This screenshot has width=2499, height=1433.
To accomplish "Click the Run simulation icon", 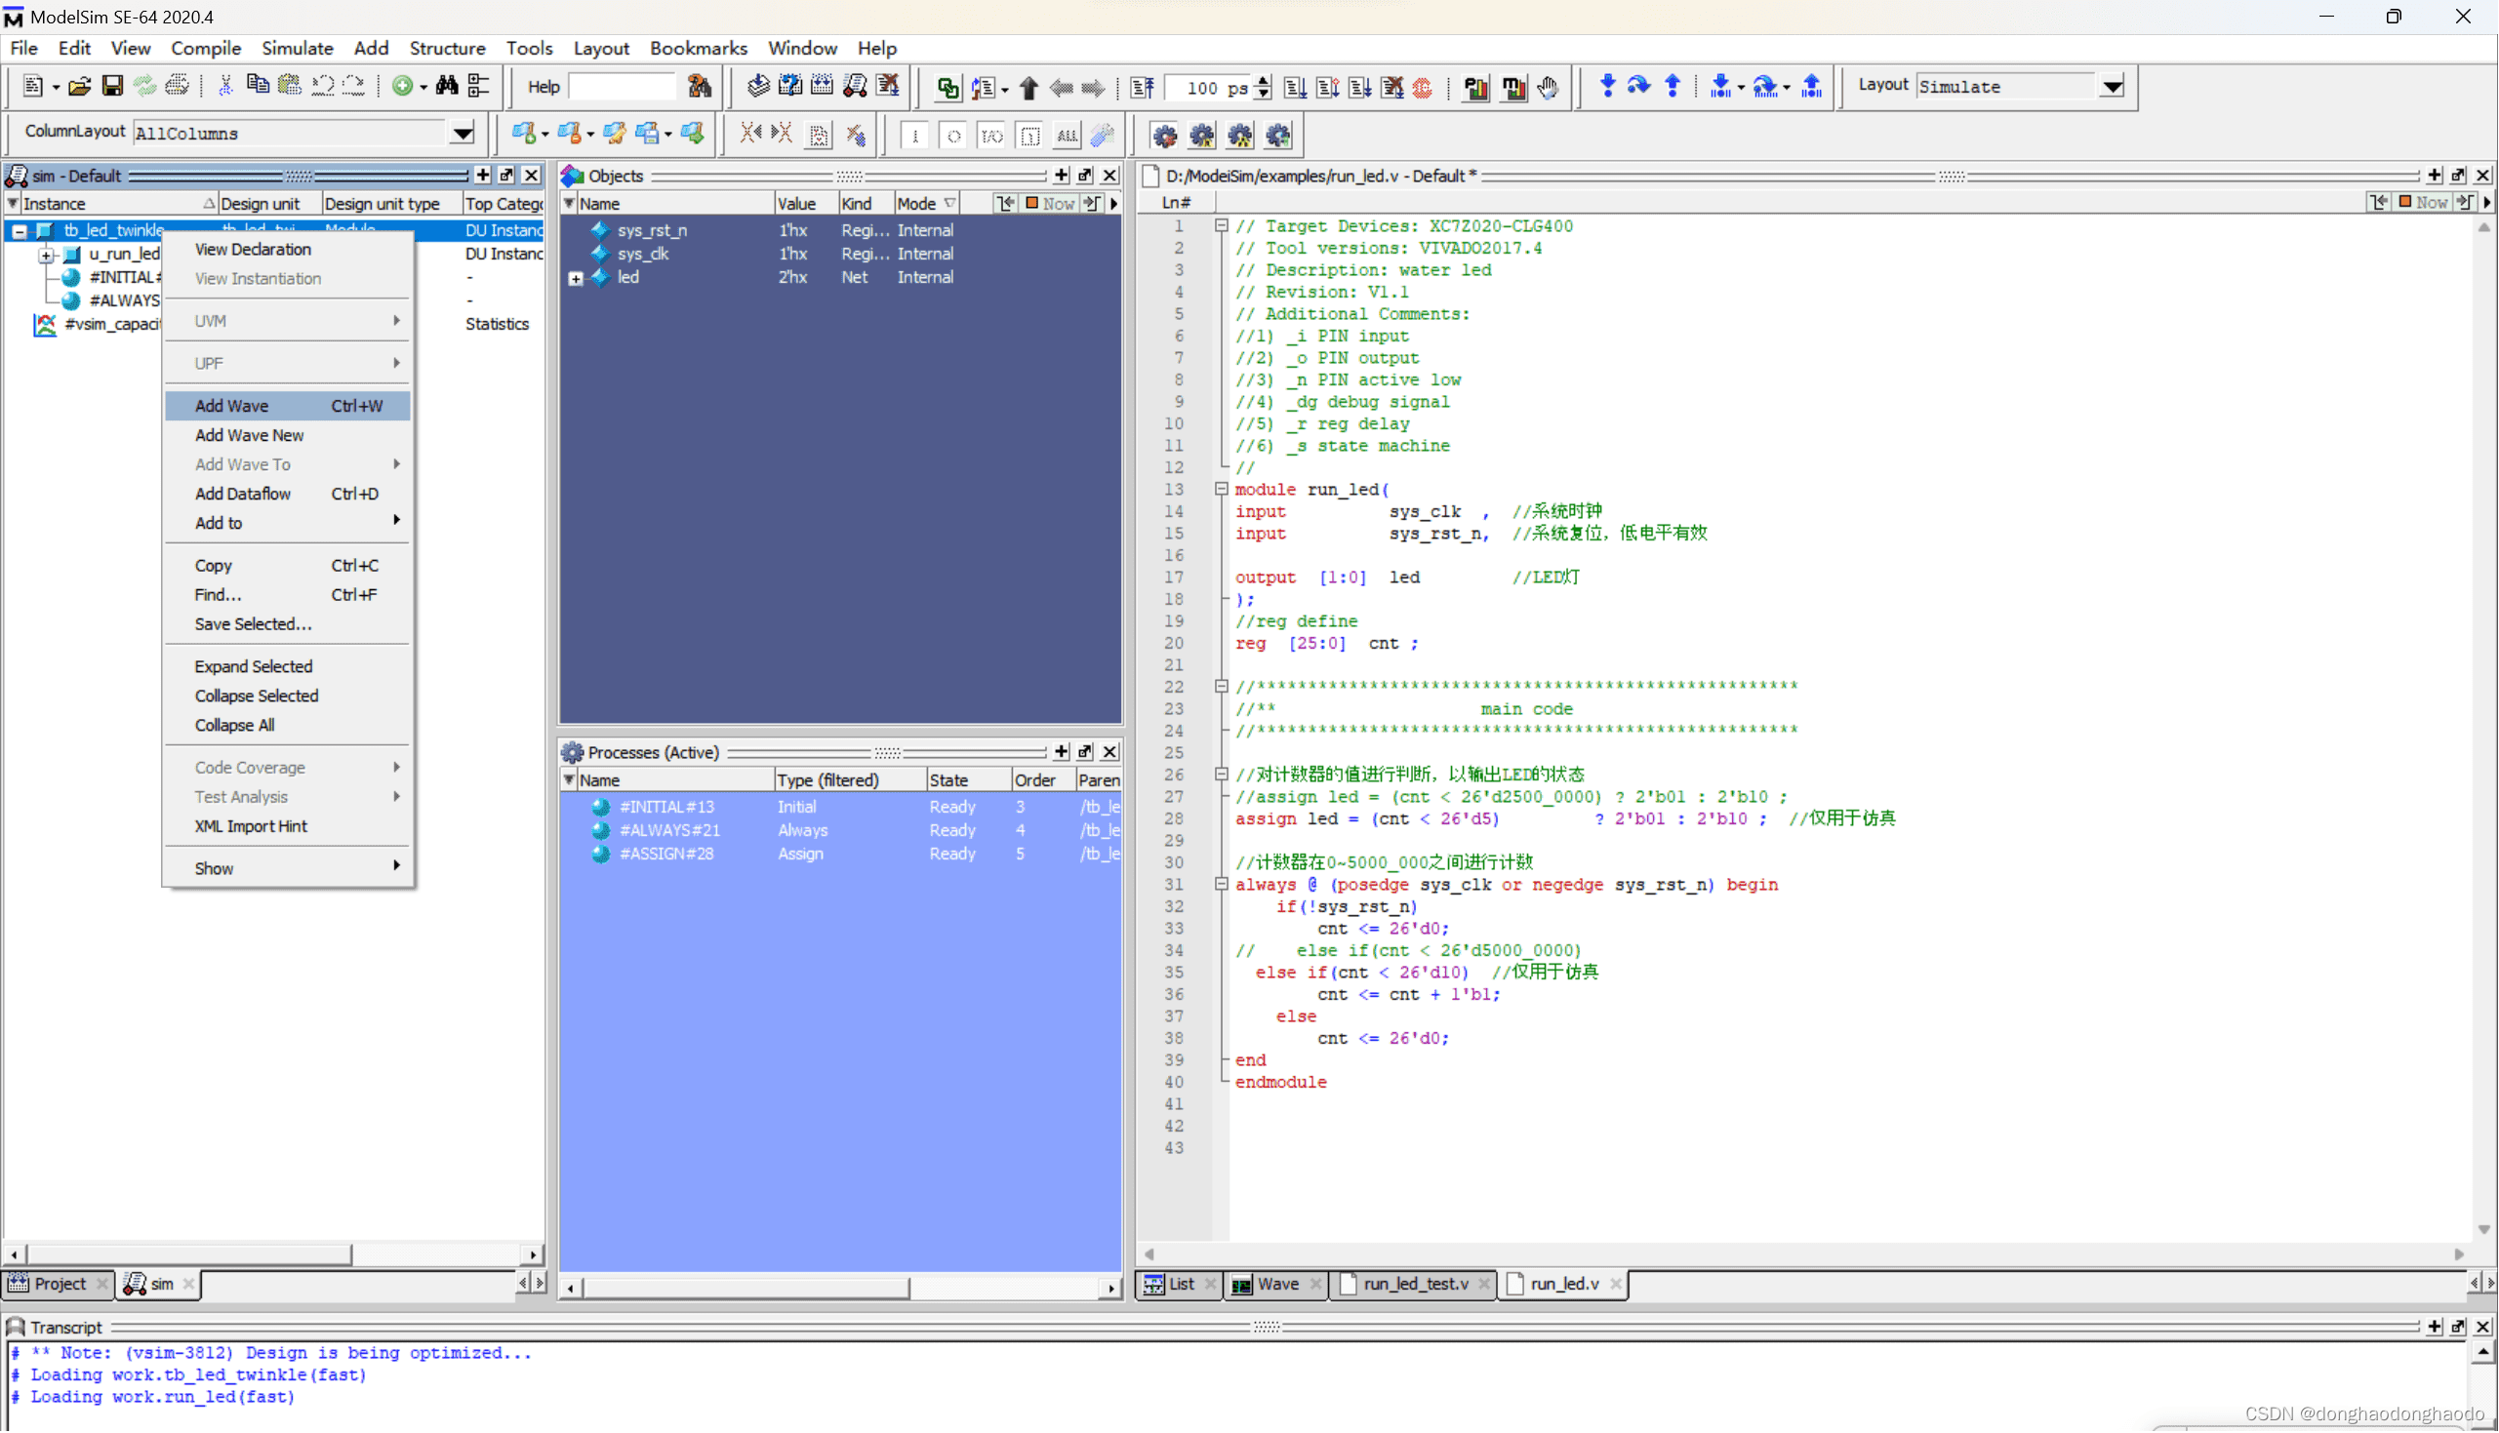I will (x=1297, y=87).
